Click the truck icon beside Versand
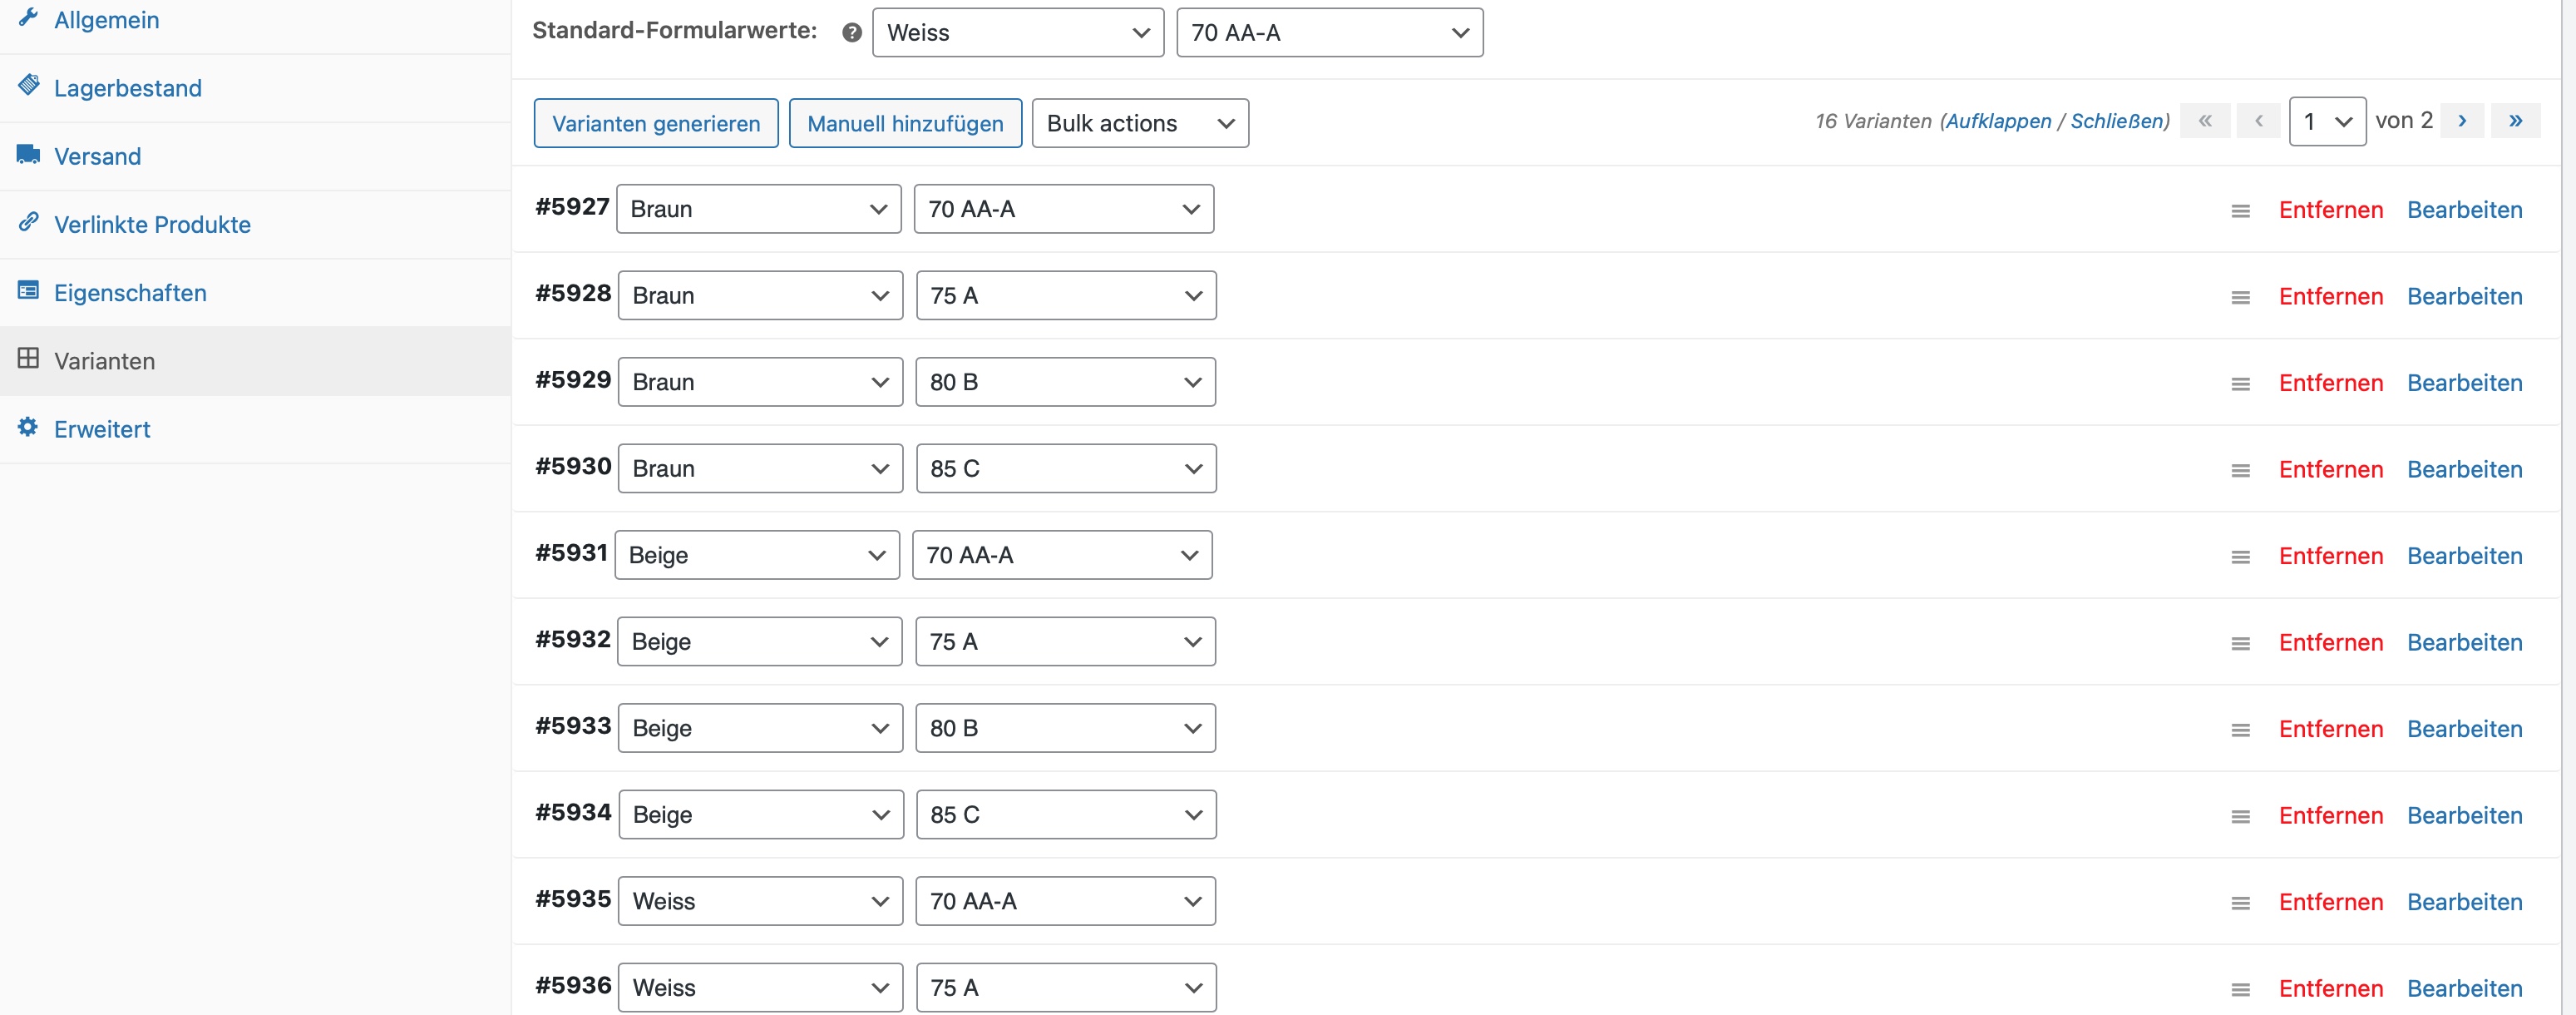Image resolution: width=2576 pixels, height=1015 pixels. coord(28,154)
